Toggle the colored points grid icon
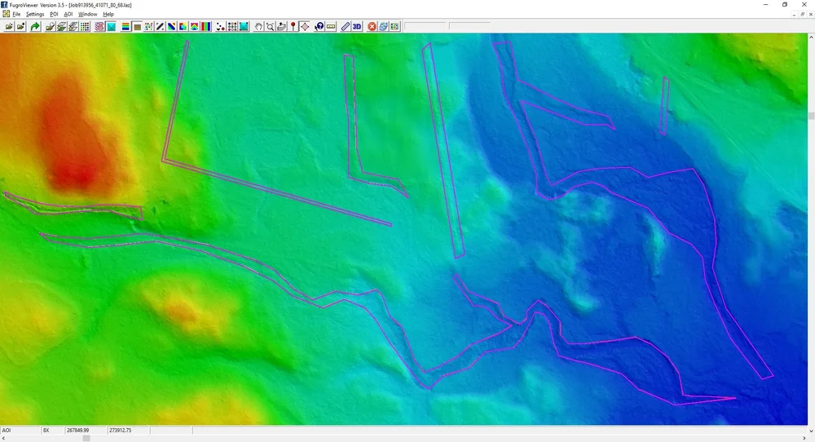This screenshot has width=815, height=442. pyautogui.click(x=84, y=27)
